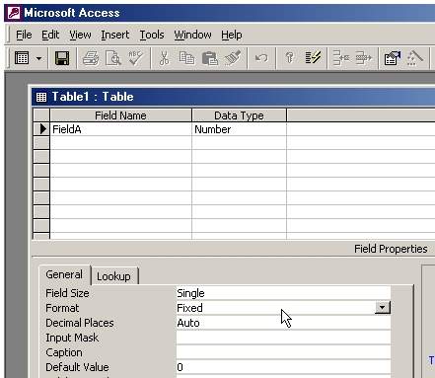Click the Copy toolbar icon
The height and width of the screenshot is (378, 435).
pyautogui.click(x=186, y=58)
